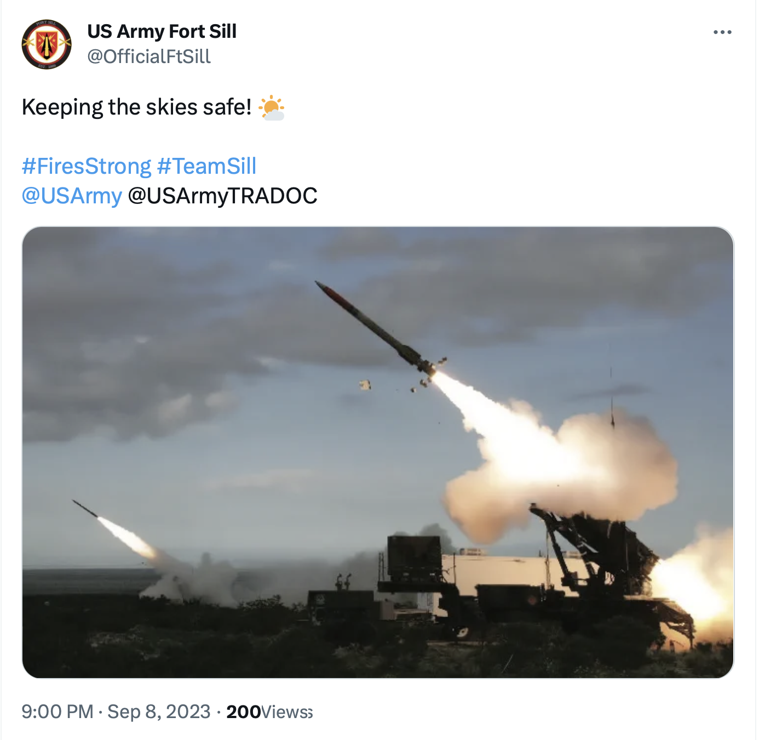Visit the @USArmy mention

pos(72,196)
